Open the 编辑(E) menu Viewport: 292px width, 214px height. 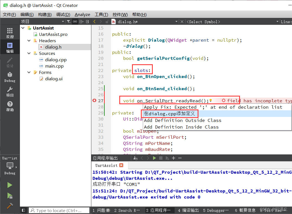click(27, 14)
